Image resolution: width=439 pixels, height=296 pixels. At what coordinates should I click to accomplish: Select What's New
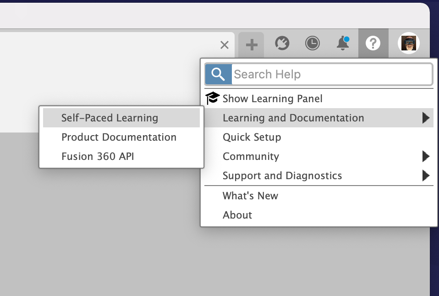coord(319,196)
